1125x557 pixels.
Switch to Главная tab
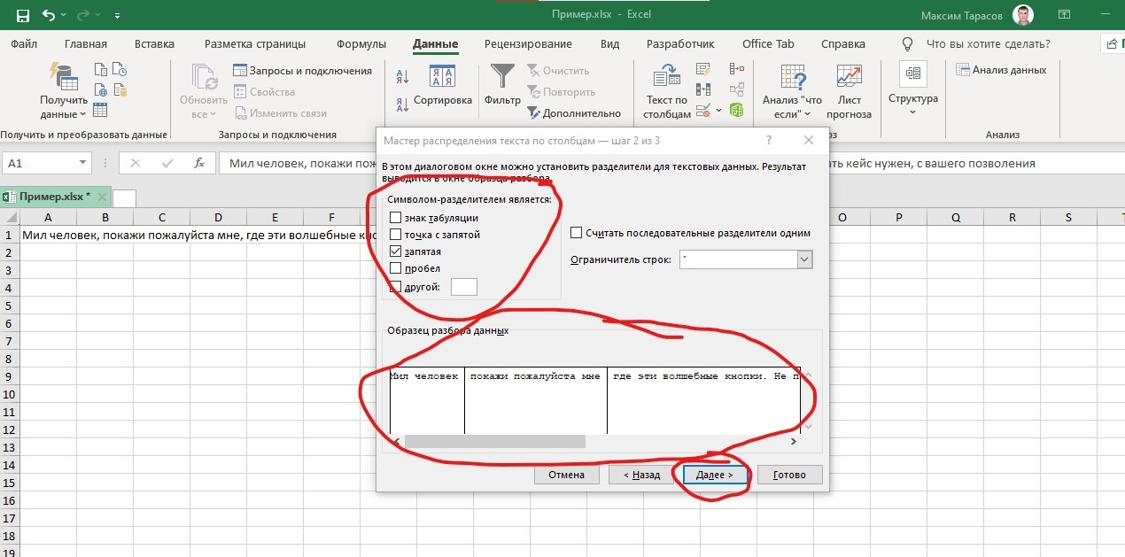click(x=86, y=44)
